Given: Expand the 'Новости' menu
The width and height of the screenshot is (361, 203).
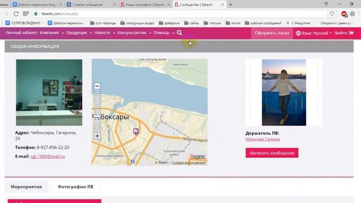Looking at the screenshot, I should pyautogui.click(x=104, y=33).
